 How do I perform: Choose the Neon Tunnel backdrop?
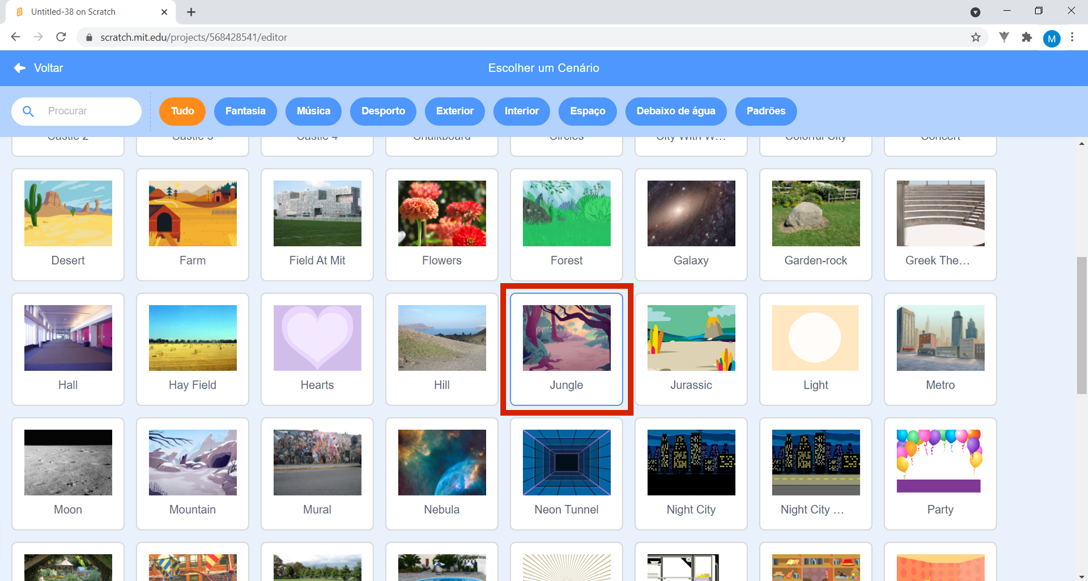(567, 474)
